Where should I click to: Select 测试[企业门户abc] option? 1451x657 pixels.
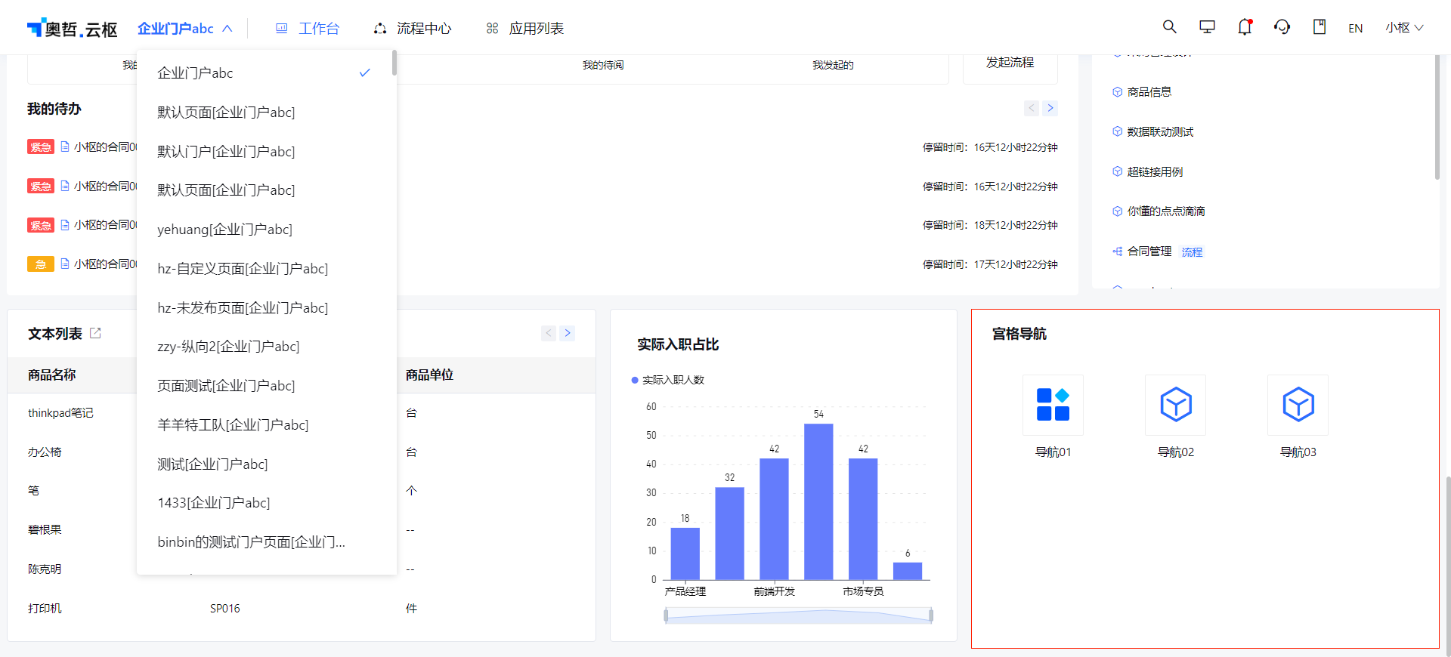click(266, 464)
